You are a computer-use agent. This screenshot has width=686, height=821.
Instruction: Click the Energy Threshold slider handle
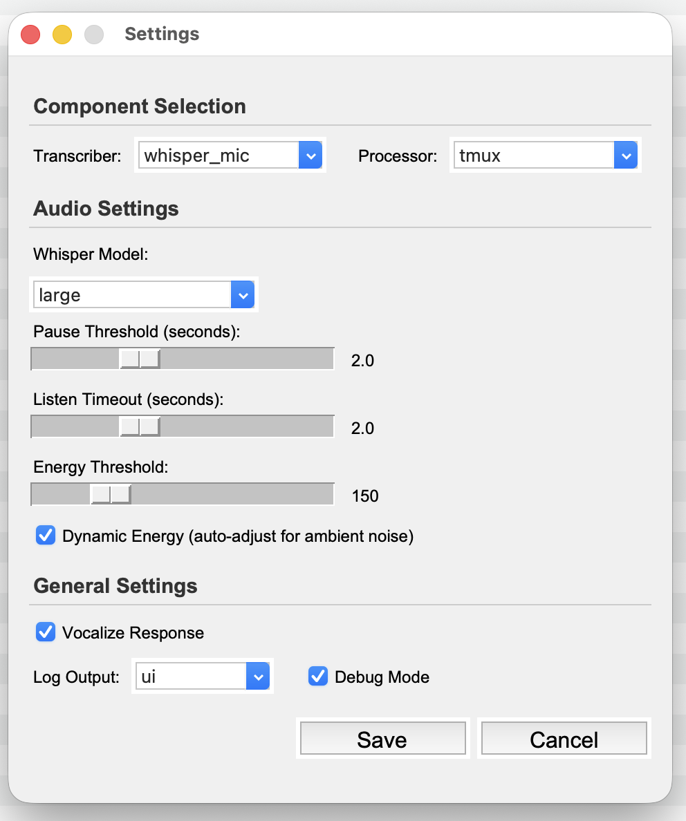tap(109, 493)
